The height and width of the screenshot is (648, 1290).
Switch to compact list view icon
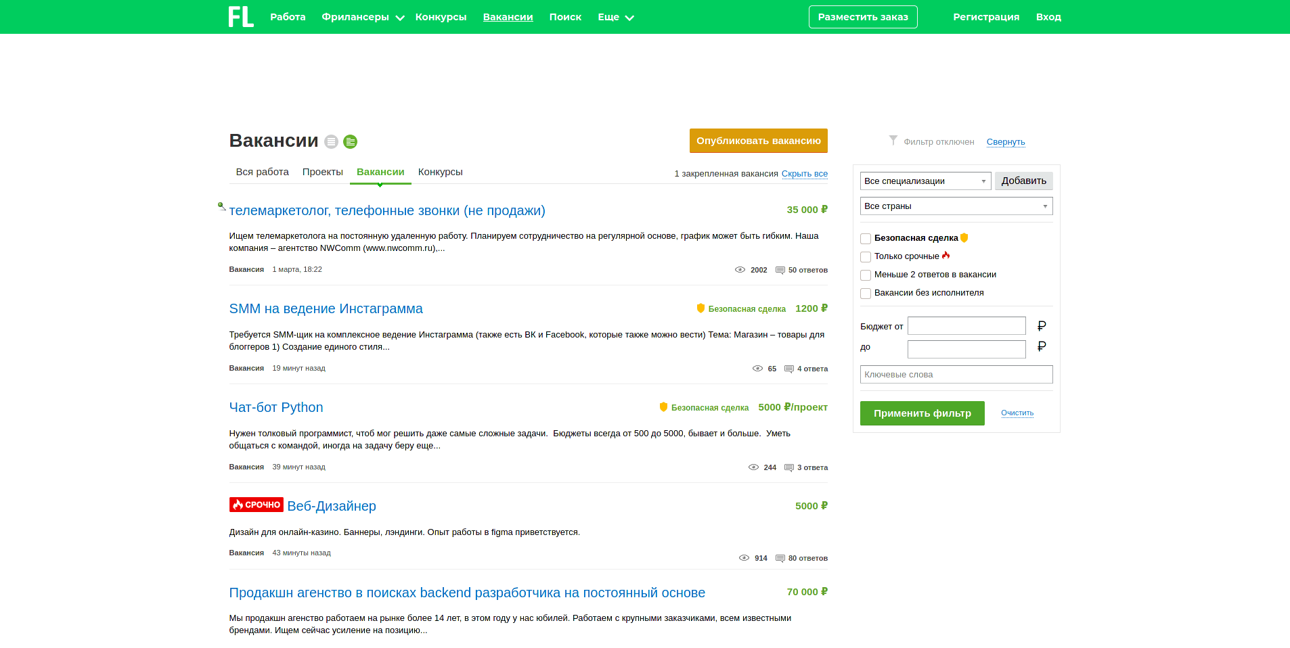point(331,141)
